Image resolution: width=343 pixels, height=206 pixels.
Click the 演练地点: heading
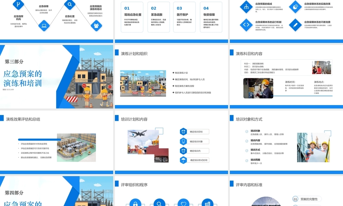click(319, 82)
